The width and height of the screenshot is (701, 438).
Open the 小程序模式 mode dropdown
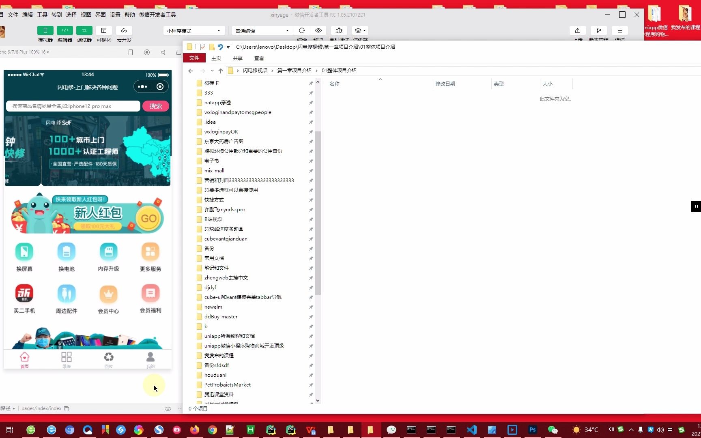coord(194,31)
